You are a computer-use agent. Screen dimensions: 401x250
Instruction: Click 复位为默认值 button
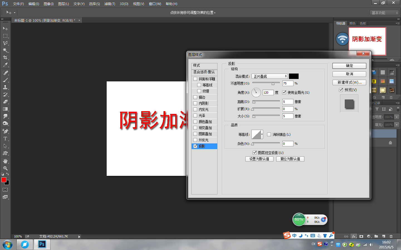point(290,159)
